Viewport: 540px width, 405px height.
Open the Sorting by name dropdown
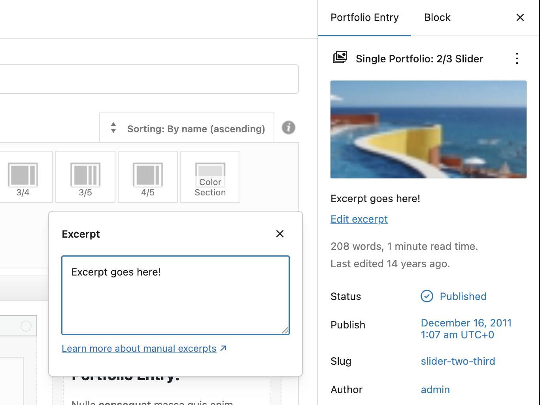[x=187, y=128]
